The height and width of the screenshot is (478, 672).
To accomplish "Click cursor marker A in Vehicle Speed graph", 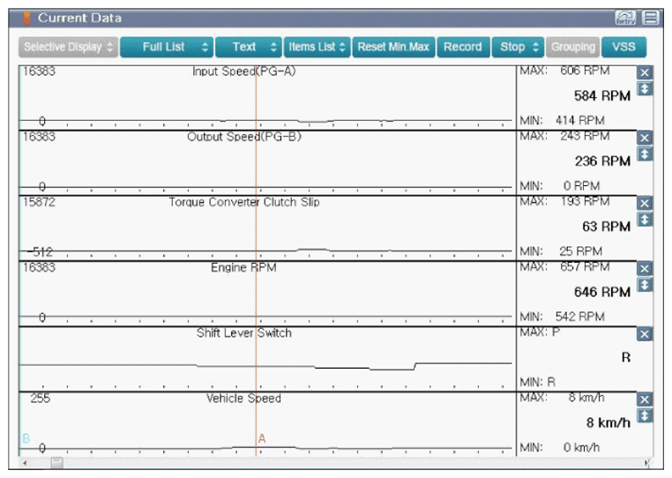I will [x=262, y=438].
